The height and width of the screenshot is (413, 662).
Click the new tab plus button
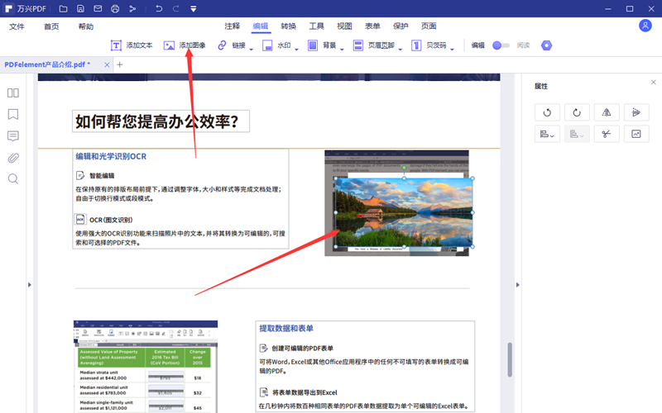point(119,64)
